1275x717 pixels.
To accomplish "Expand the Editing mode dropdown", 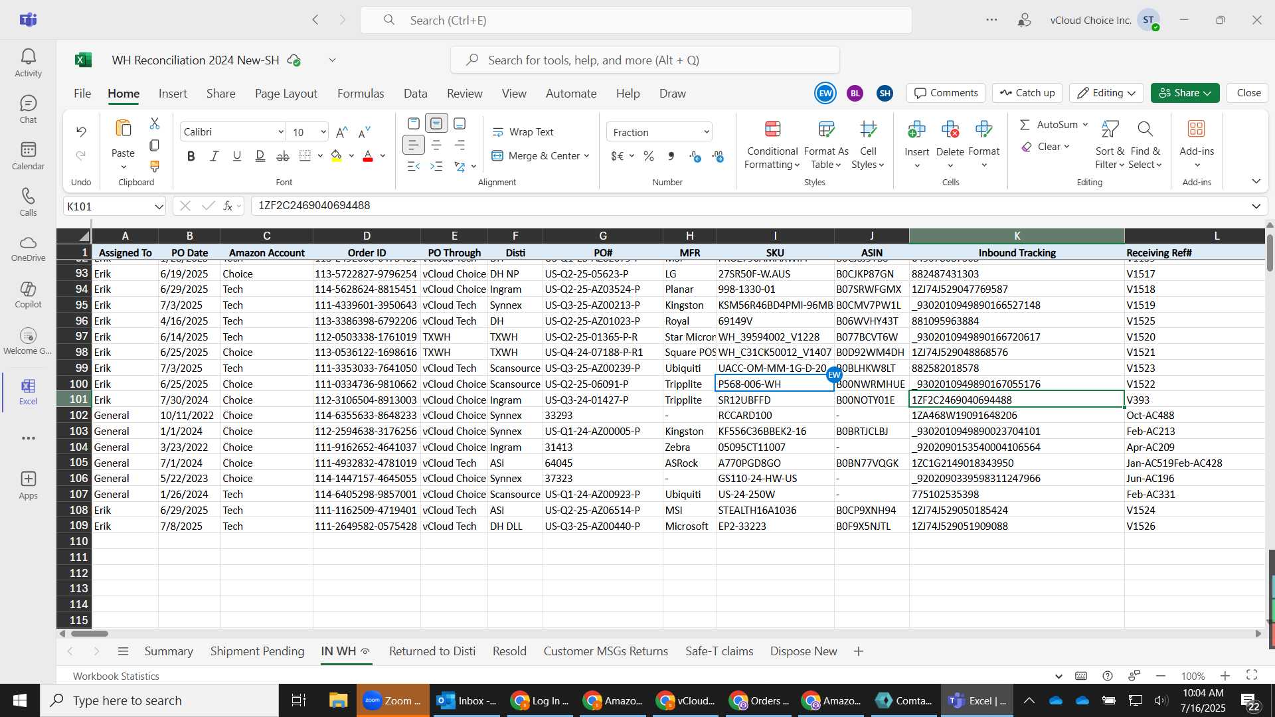I will click(x=1132, y=93).
